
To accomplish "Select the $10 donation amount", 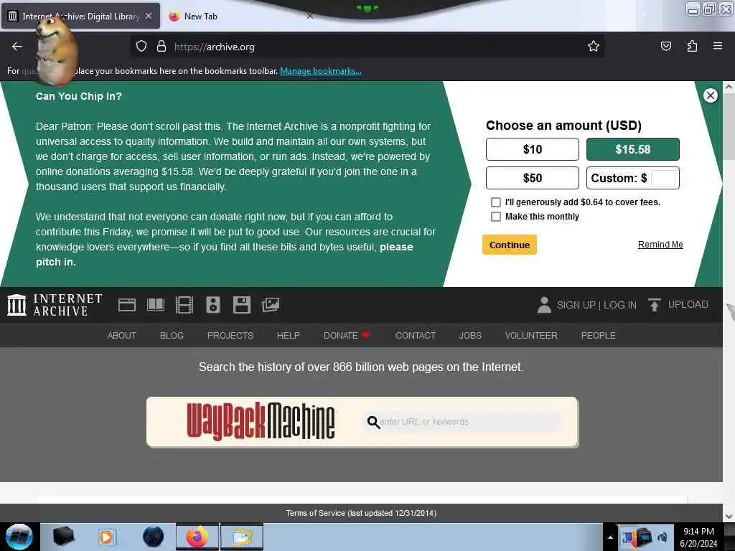I will pos(532,149).
